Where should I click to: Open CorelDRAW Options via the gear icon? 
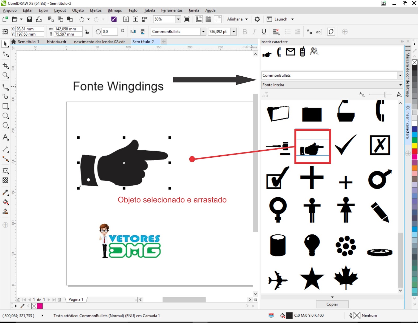257,19
